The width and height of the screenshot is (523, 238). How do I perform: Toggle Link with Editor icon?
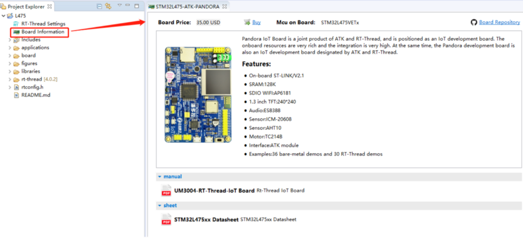[108, 6]
